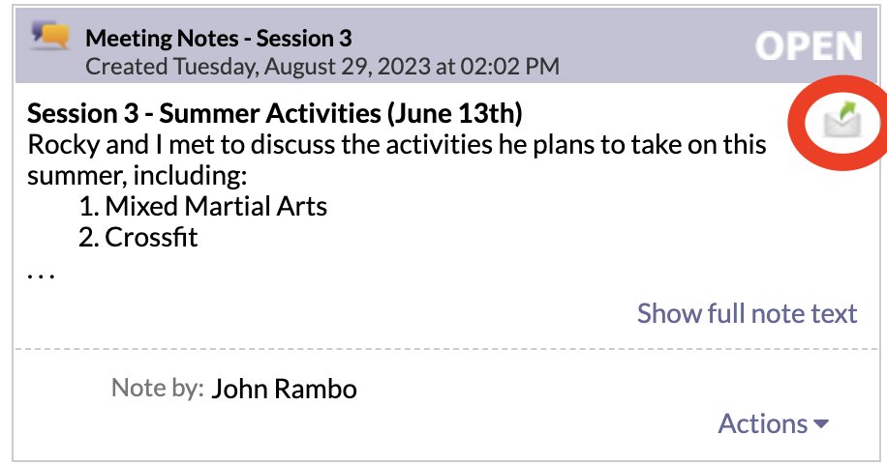The height and width of the screenshot is (464, 887).
Task: Click the green arrow on the envelope
Action: click(x=848, y=110)
